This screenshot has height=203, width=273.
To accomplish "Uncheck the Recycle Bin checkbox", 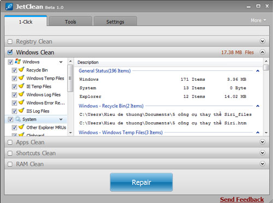I will (x=14, y=70).
